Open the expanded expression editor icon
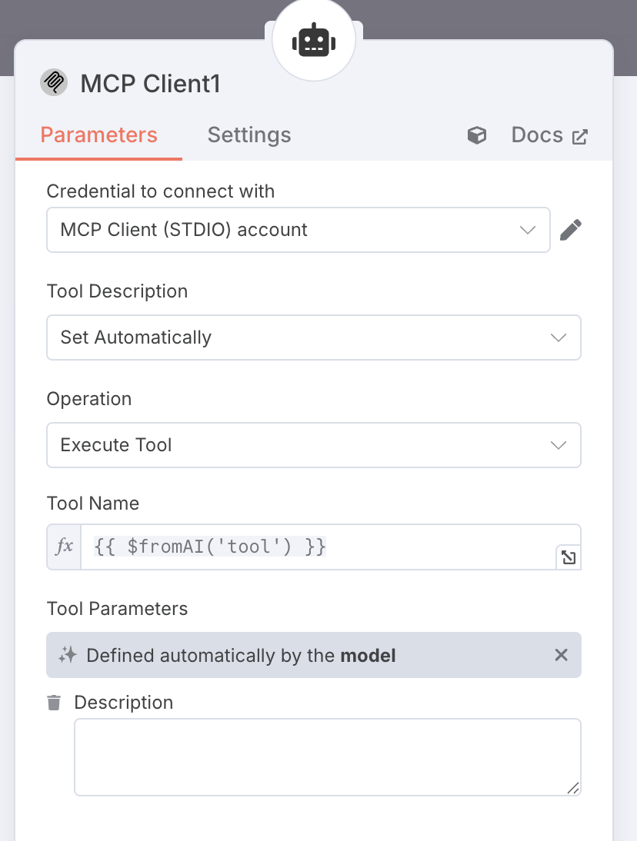Image resolution: width=637 pixels, height=841 pixels. 569,557
